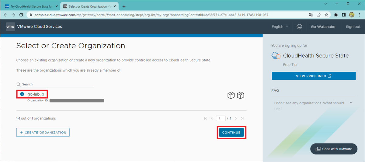Image resolution: width=365 pixels, height=162 pixels.
Task: Click the site lock icon
Action: click(x=31, y=15)
